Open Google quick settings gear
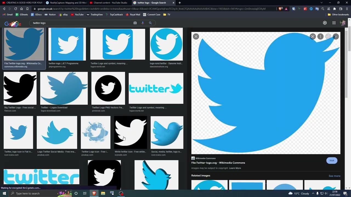The height and width of the screenshot is (197, 351). tap(325, 23)
